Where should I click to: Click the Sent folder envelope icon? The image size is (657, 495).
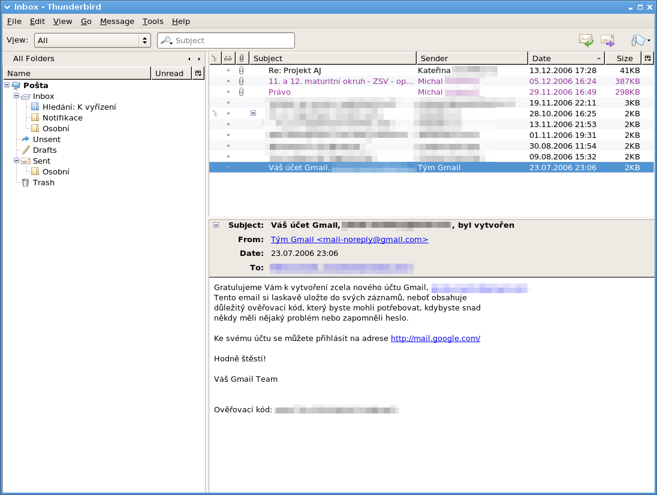pyautogui.click(x=26, y=161)
